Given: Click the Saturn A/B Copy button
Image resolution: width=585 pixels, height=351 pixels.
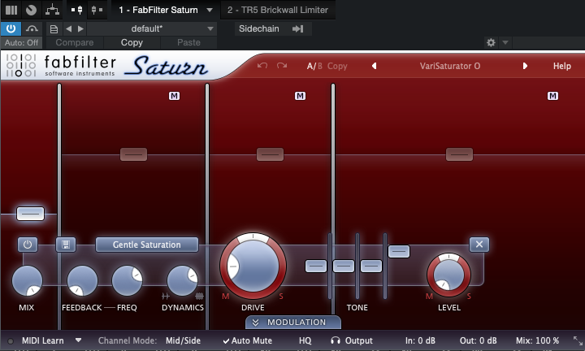Looking at the screenshot, I should point(337,66).
